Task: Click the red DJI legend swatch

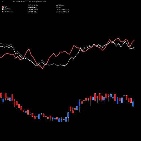Action: click(x=3, y=7)
